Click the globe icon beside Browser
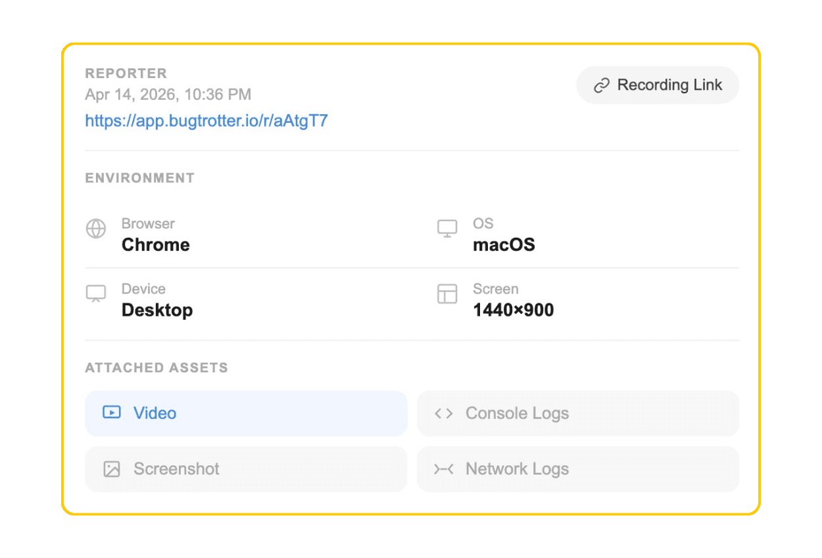 (96, 228)
